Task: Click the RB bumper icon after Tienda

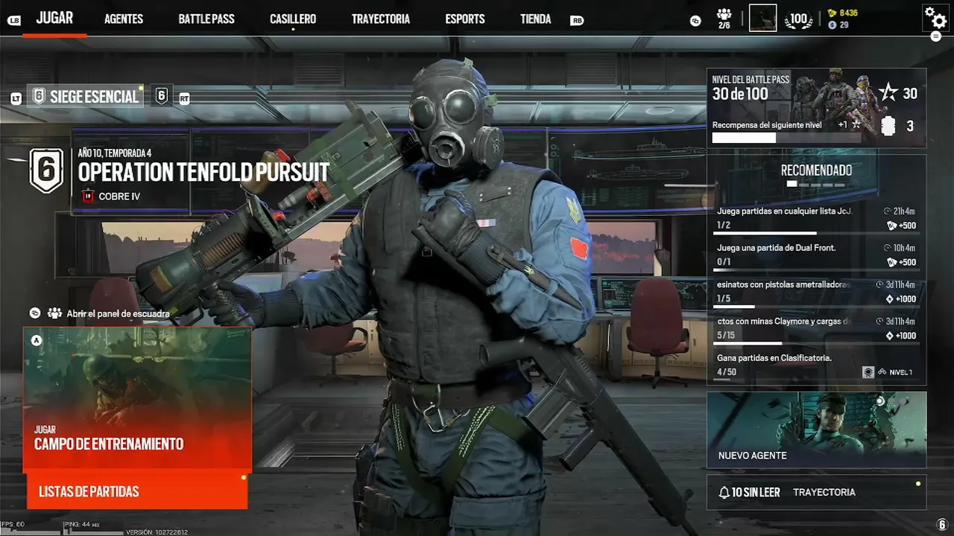Action: (577, 21)
